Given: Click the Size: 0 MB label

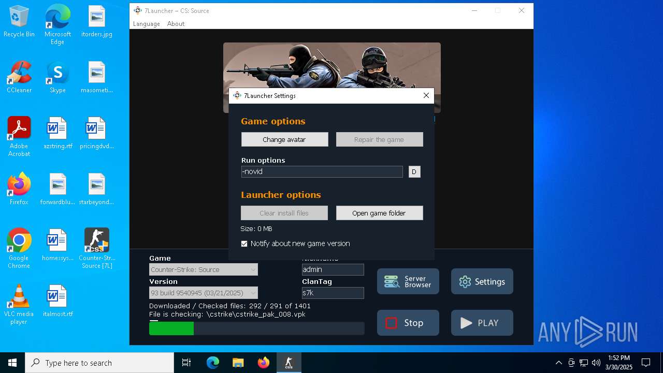Looking at the screenshot, I should coord(256,228).
